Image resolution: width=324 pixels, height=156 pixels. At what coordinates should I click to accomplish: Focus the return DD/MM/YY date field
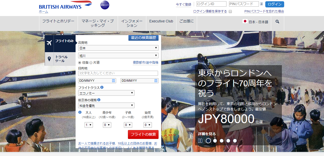tap(139, 81)
